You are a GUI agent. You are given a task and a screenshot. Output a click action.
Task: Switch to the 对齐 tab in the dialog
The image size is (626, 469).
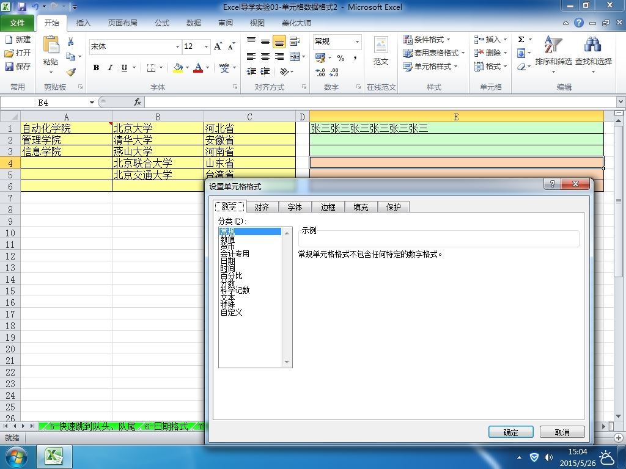(262, 207)
